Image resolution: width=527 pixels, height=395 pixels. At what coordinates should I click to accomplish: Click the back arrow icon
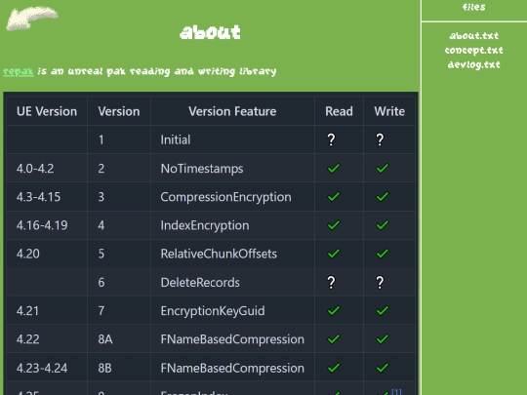[32, 19]
